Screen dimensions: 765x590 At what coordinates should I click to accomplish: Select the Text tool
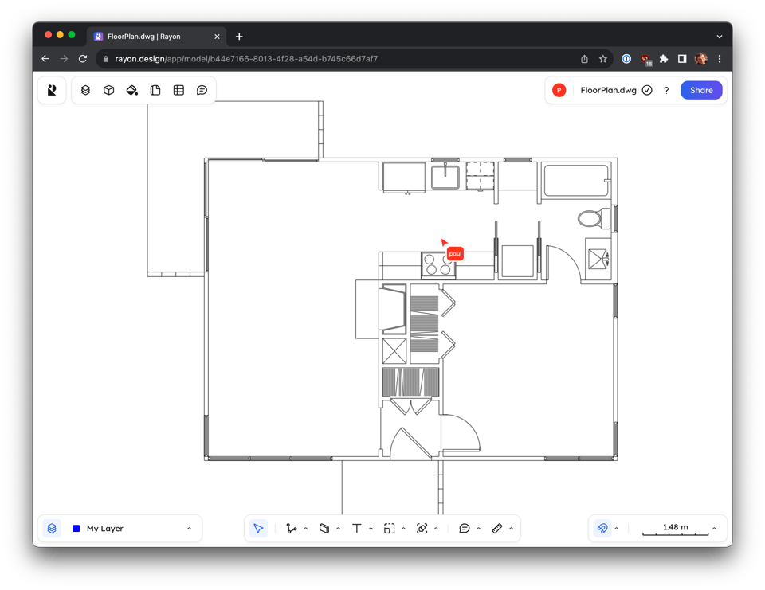tap(355, 528)
